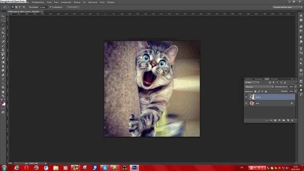Click the Intersect with selection button
This screenshot has width=304, height=171.
(24, 7)
